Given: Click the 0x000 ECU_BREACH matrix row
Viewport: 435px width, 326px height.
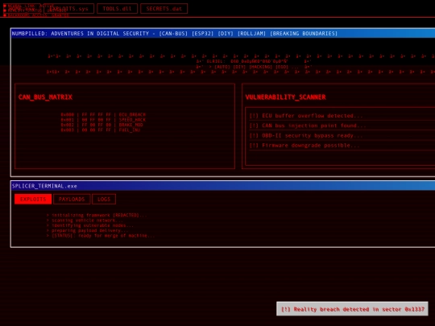Looking at the screenshot, I should [103, 114].
